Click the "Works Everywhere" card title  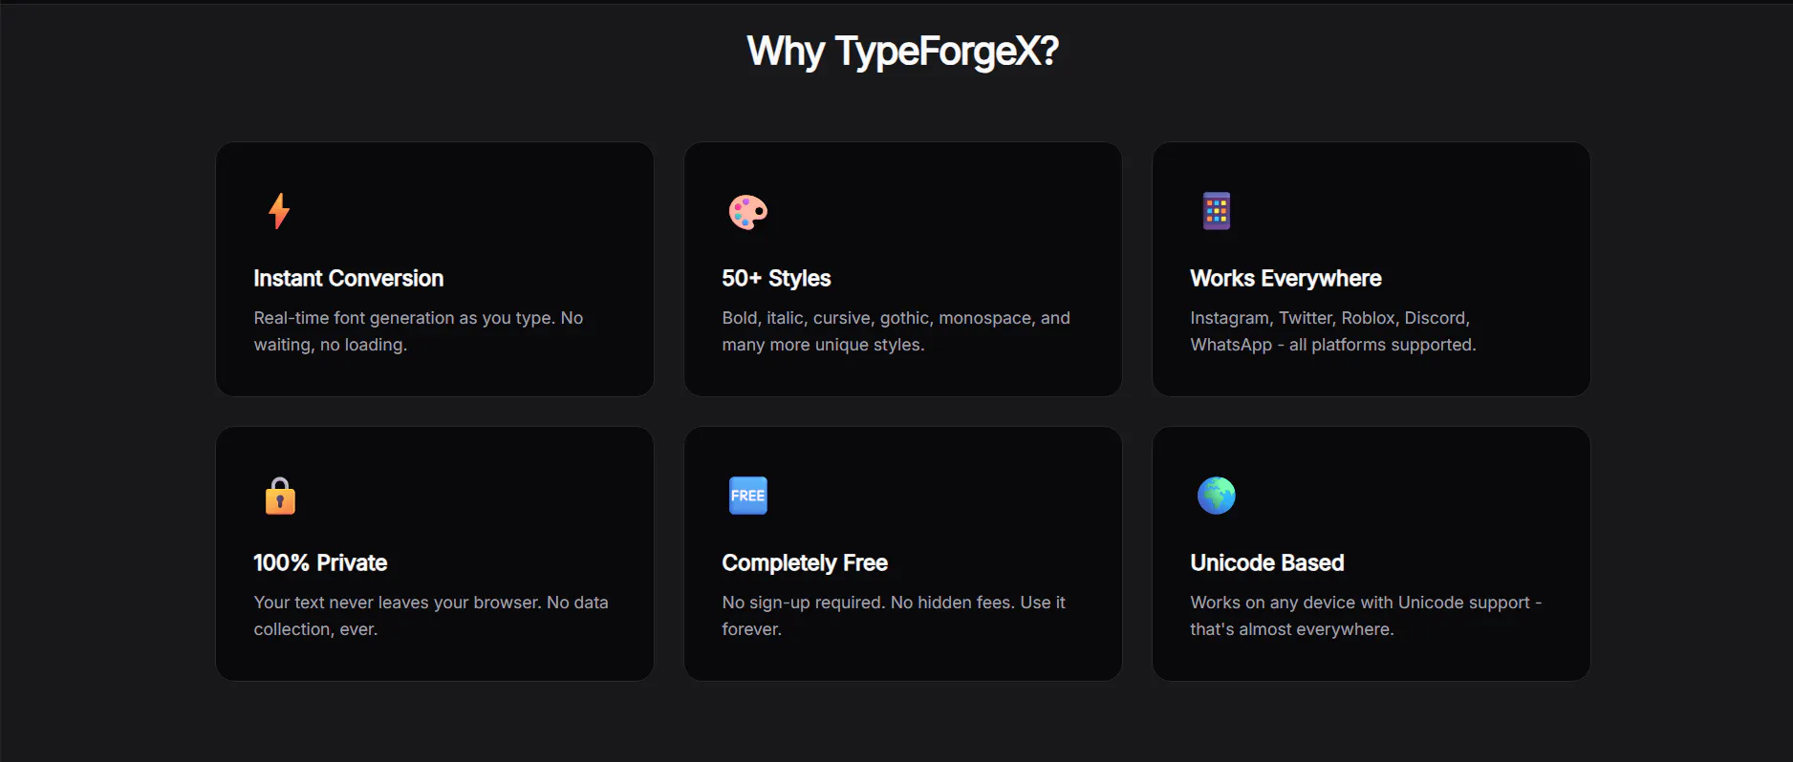(x=1285, y=278)
